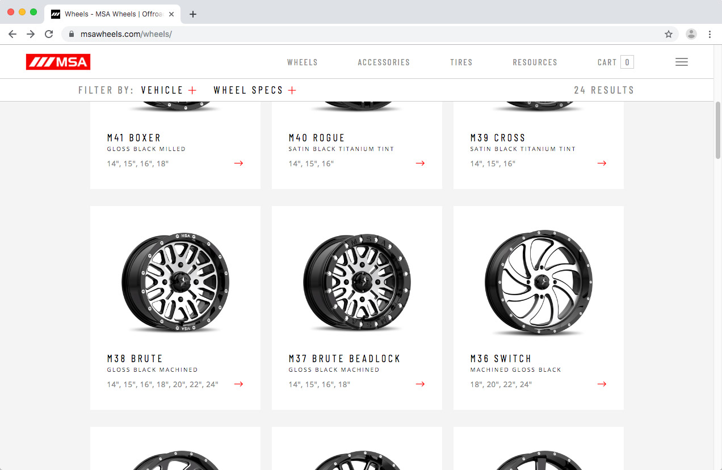Viewport: 722px width, 470px height.
Task: Open the M37 Brute Beadlock title
Action: pos(345,359)
